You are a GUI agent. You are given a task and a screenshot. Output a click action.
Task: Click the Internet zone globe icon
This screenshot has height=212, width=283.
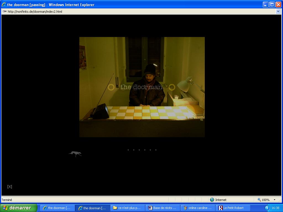[212, 200]
